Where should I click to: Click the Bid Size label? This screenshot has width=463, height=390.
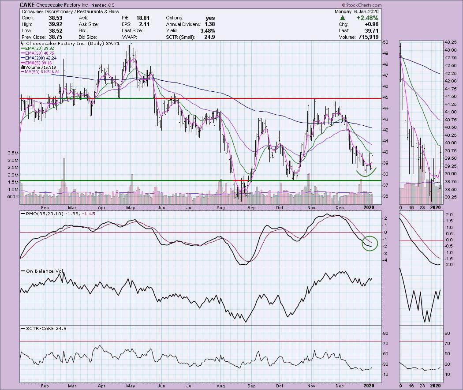coord(88,37)
